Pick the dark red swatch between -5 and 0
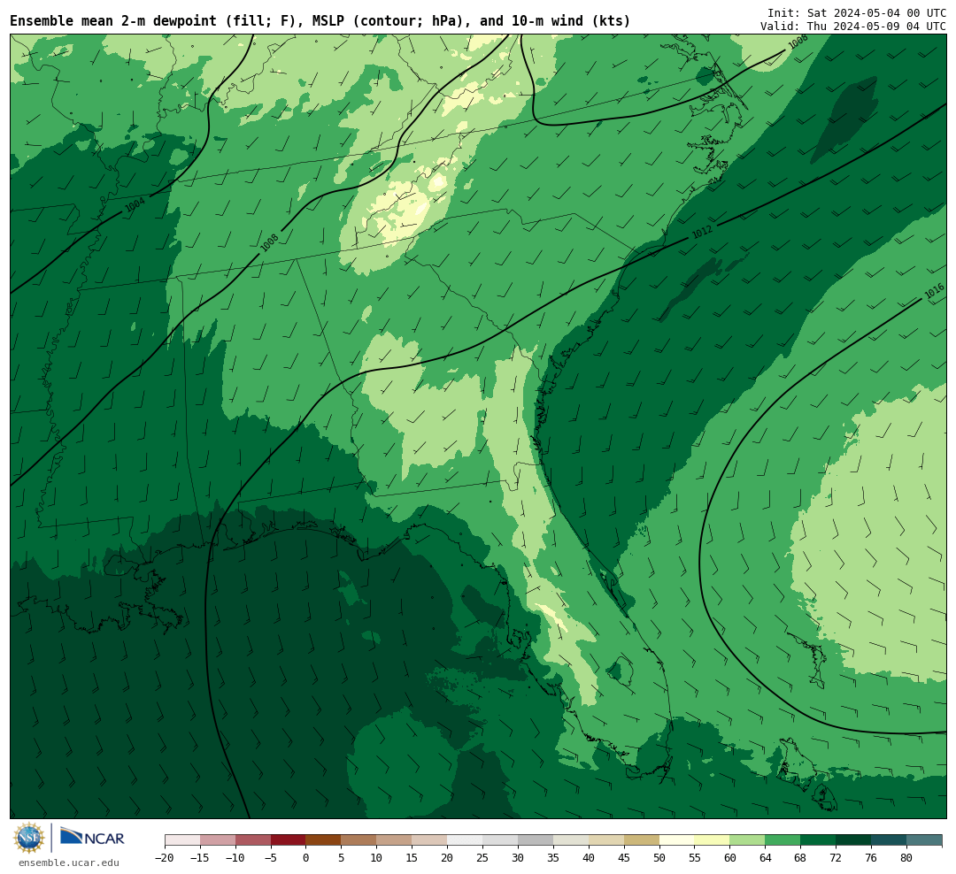 click(288, 840)
